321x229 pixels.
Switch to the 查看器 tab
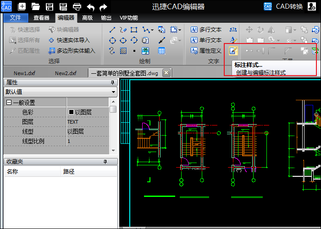tap(41, 18)
